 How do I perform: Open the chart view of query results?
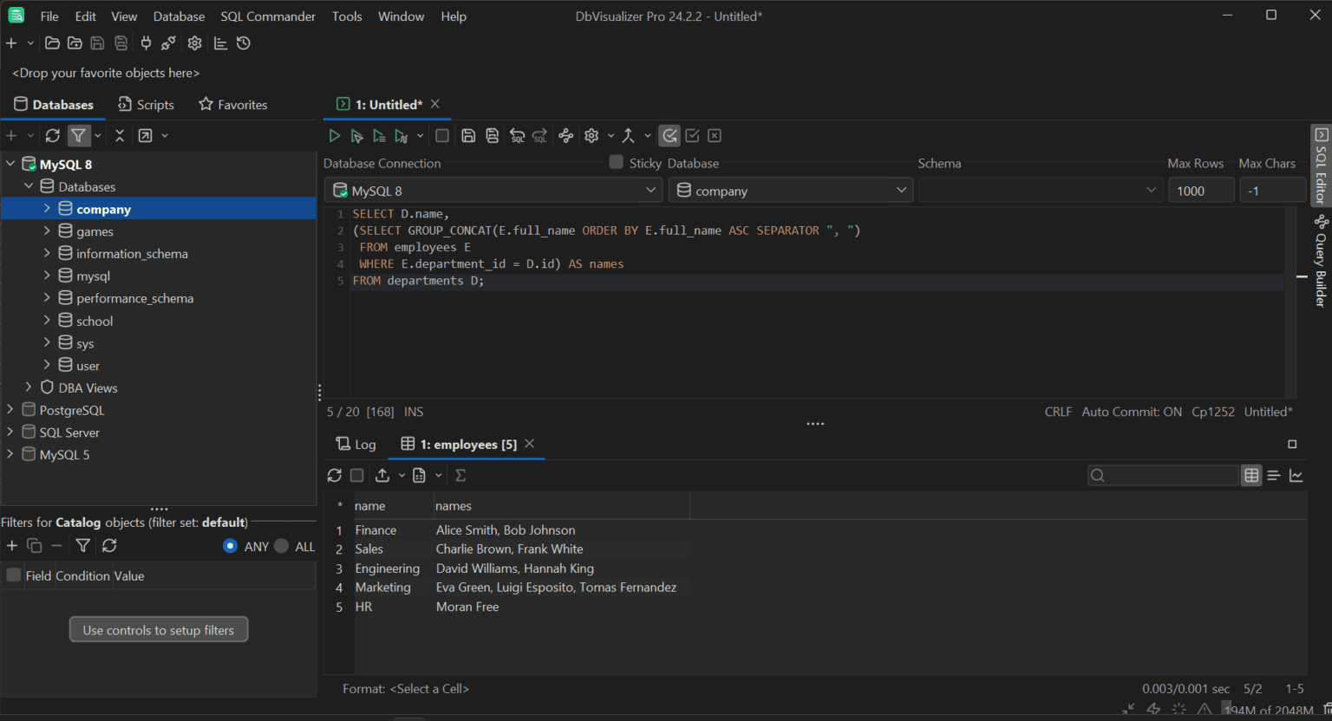point(1296,475)
